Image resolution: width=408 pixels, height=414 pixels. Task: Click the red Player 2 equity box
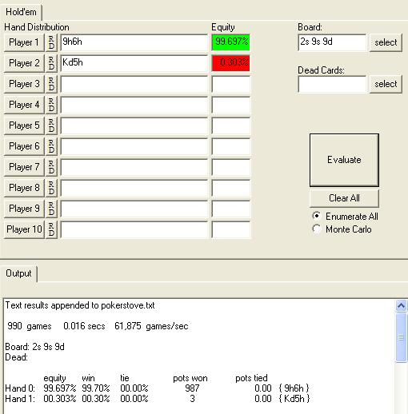click(230, 63)
